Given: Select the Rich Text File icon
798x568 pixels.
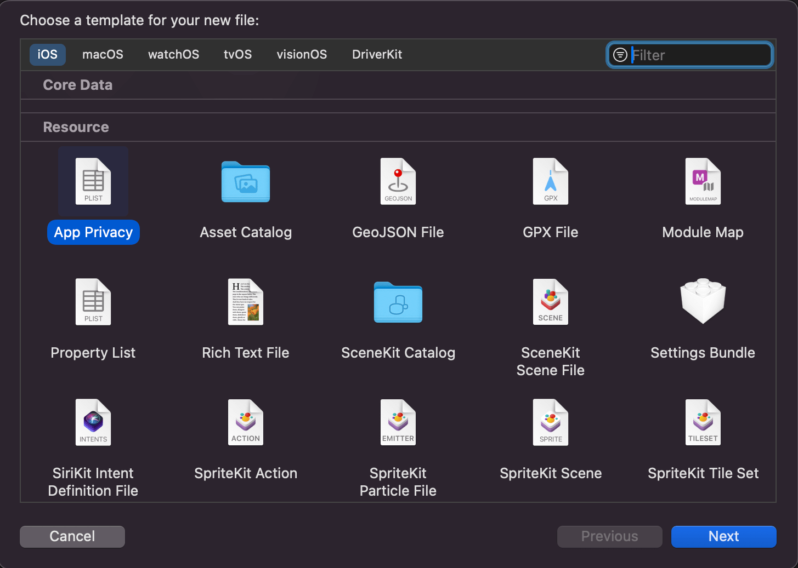Looking at the screenshot, I should click(246, 302).
